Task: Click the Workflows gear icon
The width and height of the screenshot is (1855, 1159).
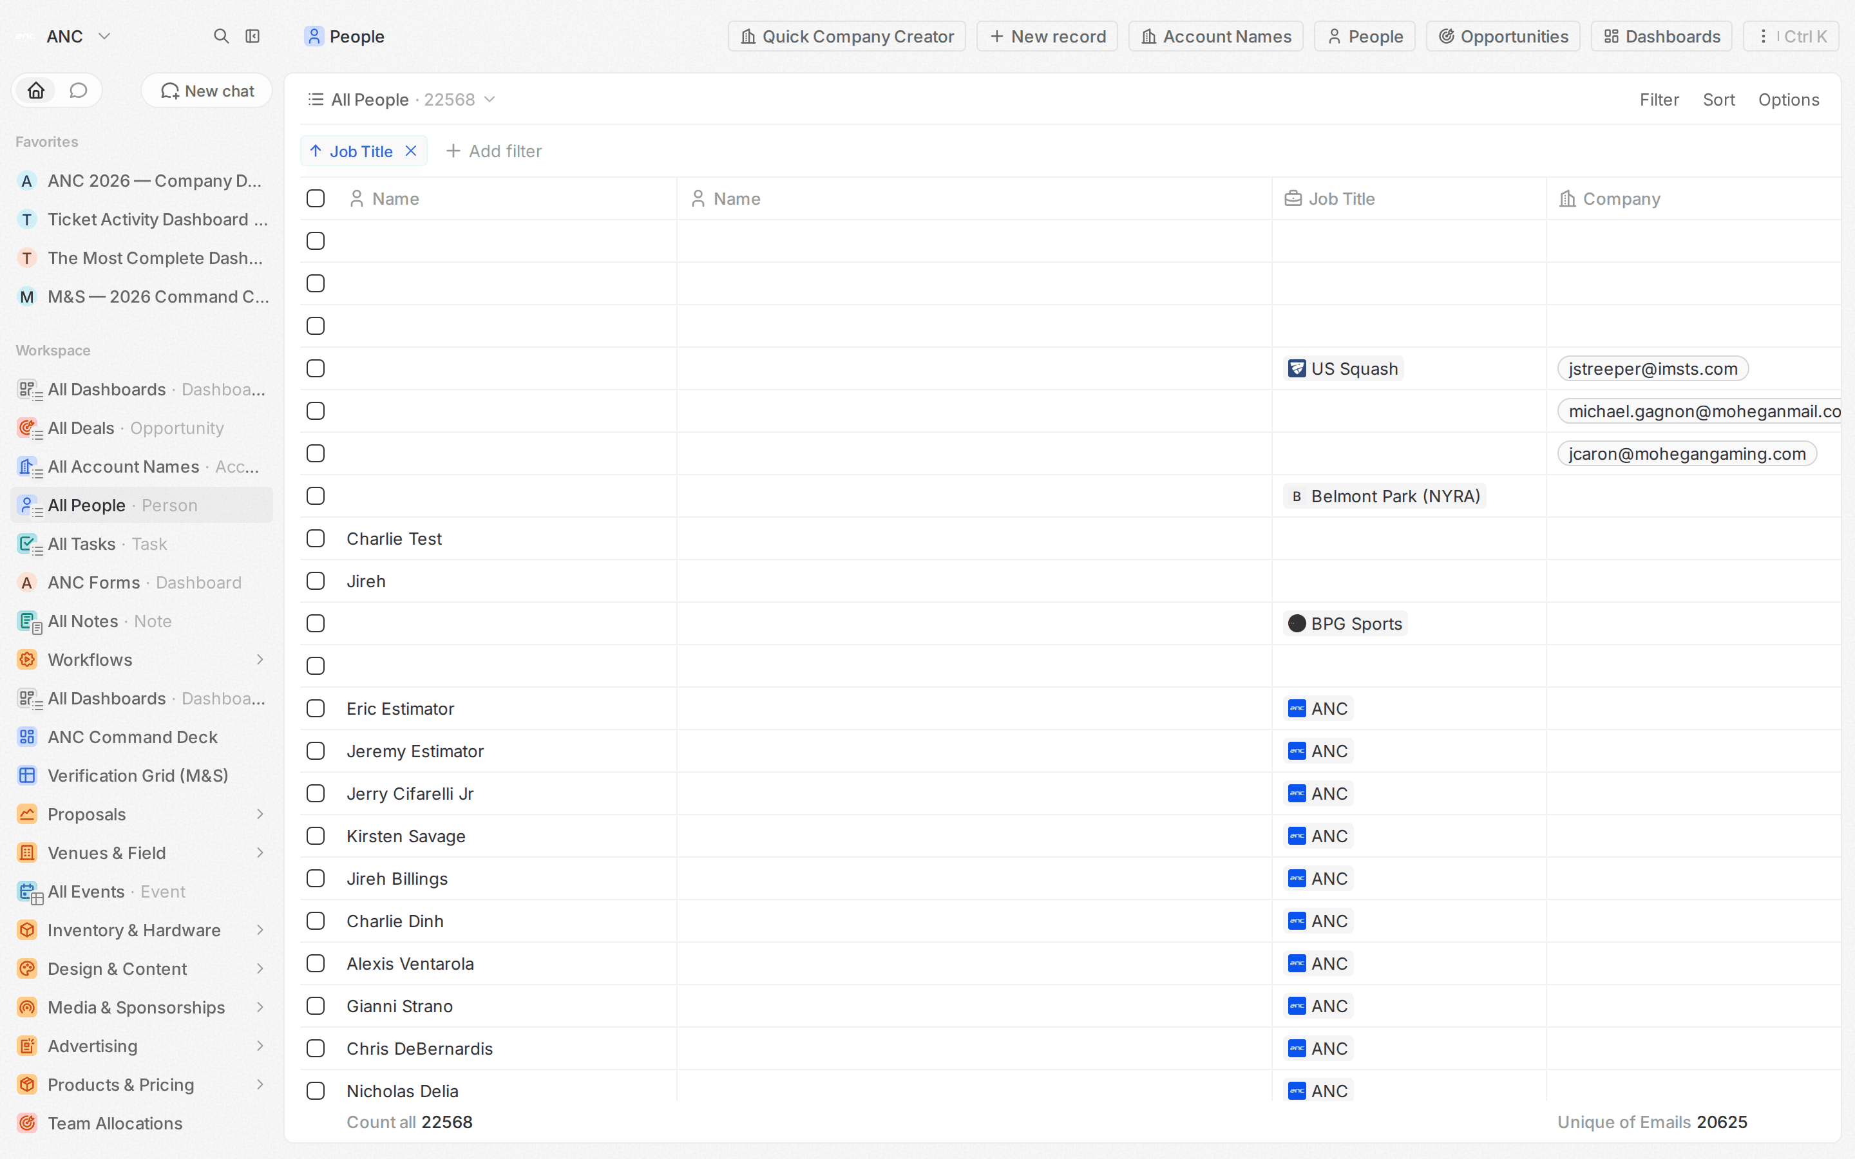Action: [x=27, y=659]
